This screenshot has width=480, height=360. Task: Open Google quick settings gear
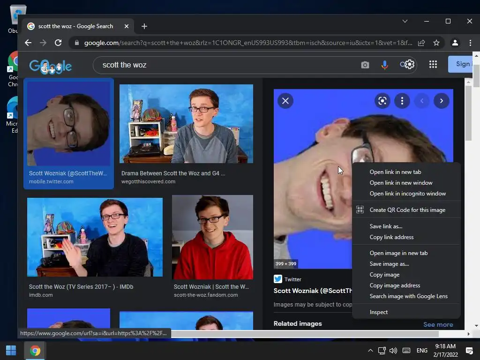coord(410,64)
